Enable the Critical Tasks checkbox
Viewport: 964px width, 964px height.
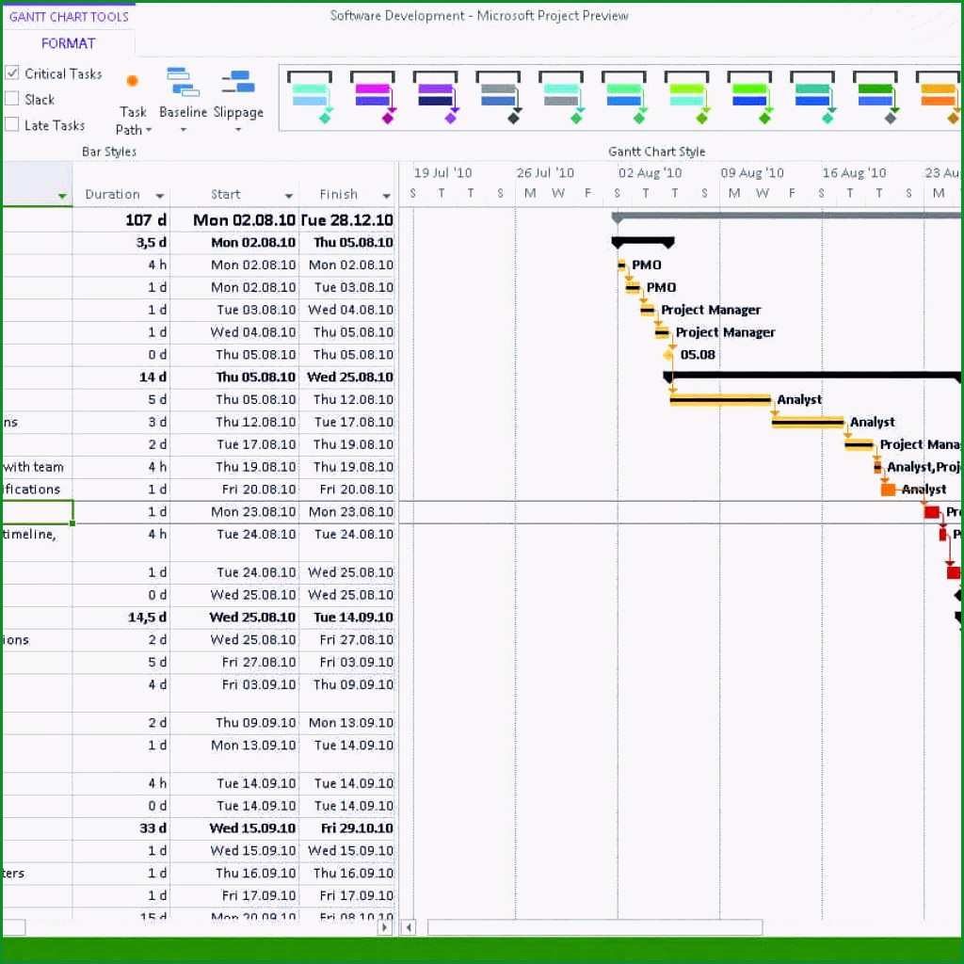click(x=12, y=73)
